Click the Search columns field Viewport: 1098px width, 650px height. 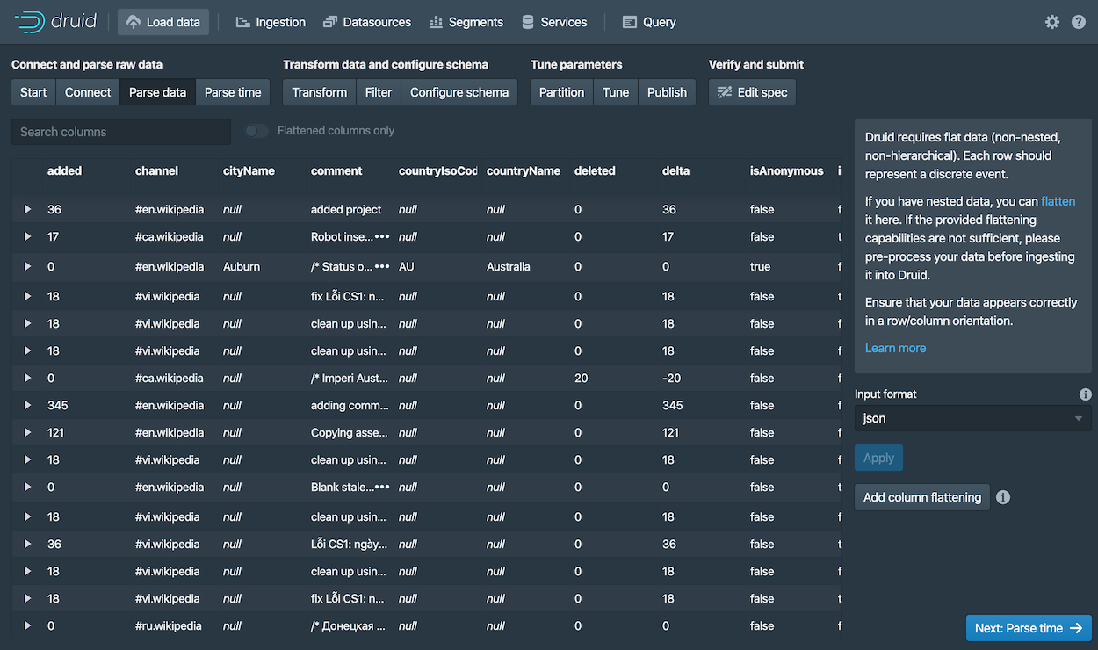tap(120, 131)
